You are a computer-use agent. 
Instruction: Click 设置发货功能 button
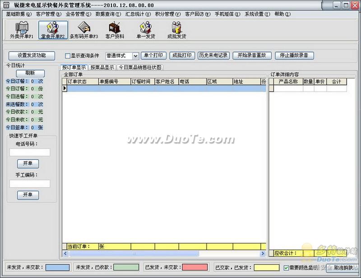tap(32, 56)
